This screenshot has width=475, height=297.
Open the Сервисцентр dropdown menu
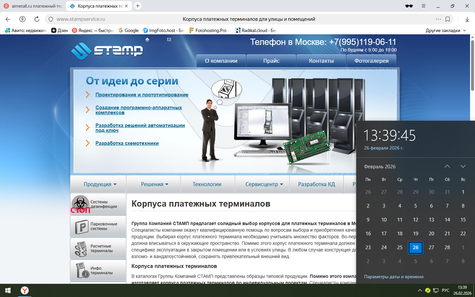264,184
